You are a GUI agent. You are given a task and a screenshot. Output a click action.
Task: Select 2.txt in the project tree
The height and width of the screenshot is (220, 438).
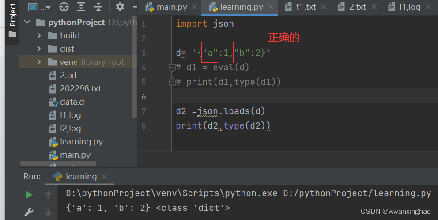[68, 75]
